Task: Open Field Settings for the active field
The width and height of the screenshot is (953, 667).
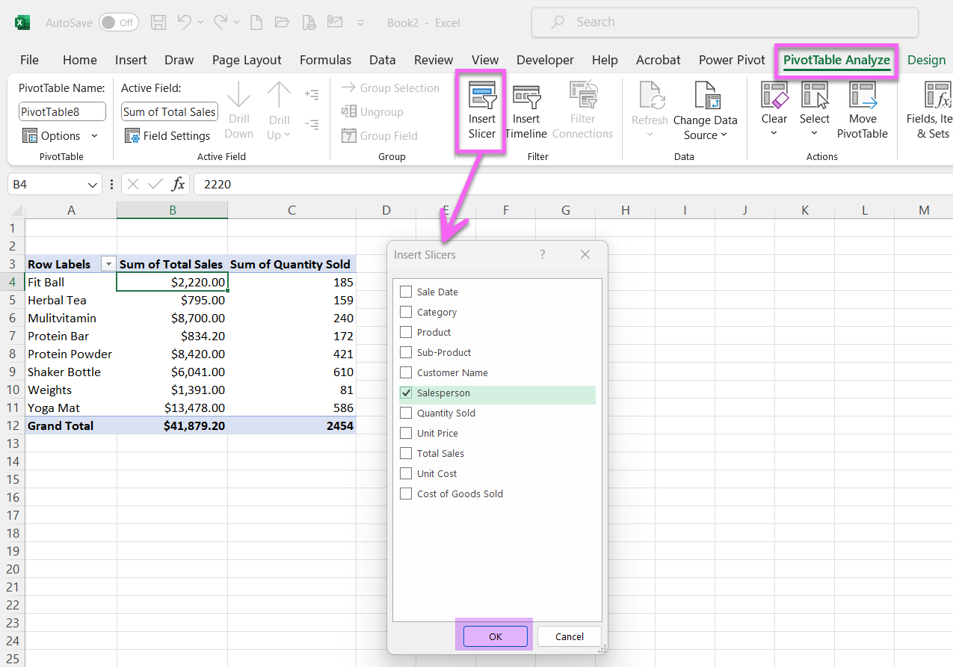Action: point(169,135)
